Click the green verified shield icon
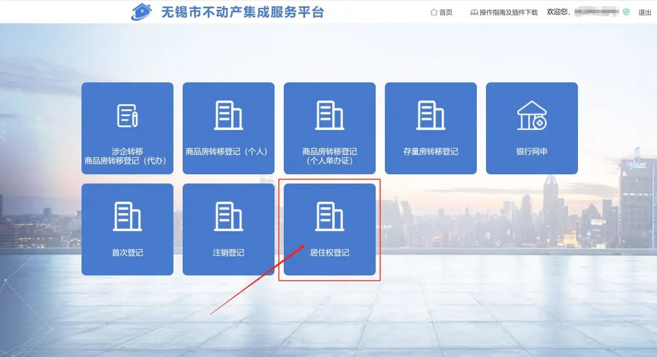Image resolution: width=657 pixels, height=357 pixels. 626,12
